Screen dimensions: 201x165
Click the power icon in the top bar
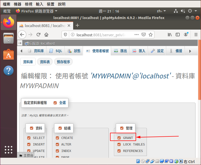pos(190,11)
